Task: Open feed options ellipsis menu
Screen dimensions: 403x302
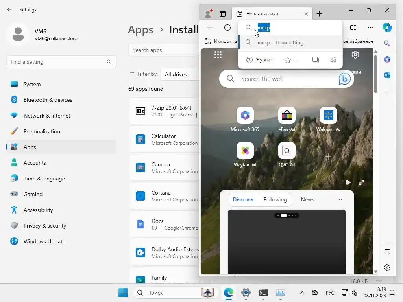Action: click(x=340, y=199)
